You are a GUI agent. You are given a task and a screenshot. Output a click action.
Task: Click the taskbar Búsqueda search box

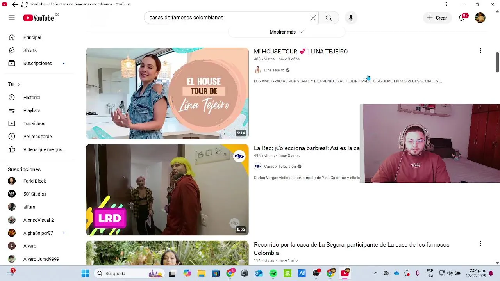tap(130, 274)
